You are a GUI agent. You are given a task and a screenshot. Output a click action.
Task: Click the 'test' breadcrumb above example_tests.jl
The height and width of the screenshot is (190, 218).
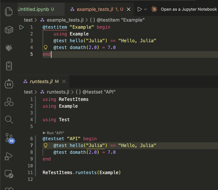pyautogui.click(x=28, y=20)
